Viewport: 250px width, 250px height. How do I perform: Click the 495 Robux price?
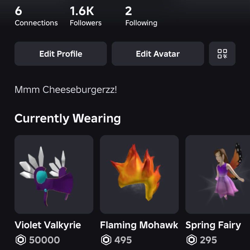tap(123, 240)
